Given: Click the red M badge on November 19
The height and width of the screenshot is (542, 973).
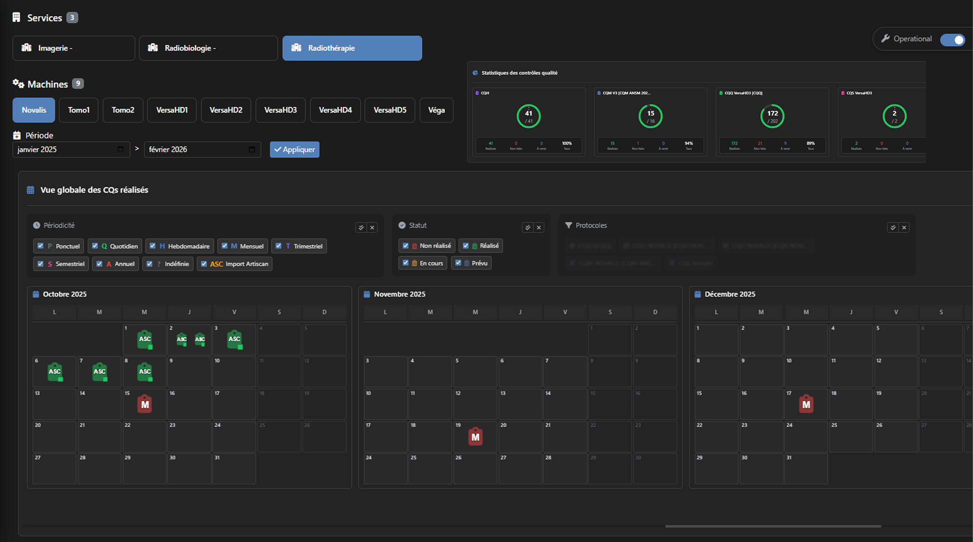Looking at the screenshot, I should [x=475, y=437].
